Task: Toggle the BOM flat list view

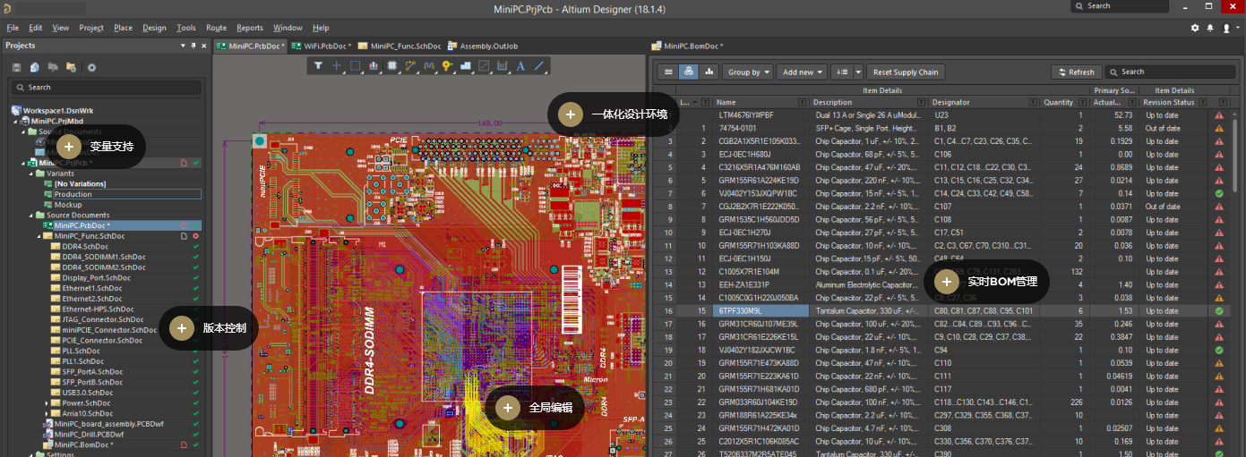Action: pyautogui.click(x=668, y=72)
